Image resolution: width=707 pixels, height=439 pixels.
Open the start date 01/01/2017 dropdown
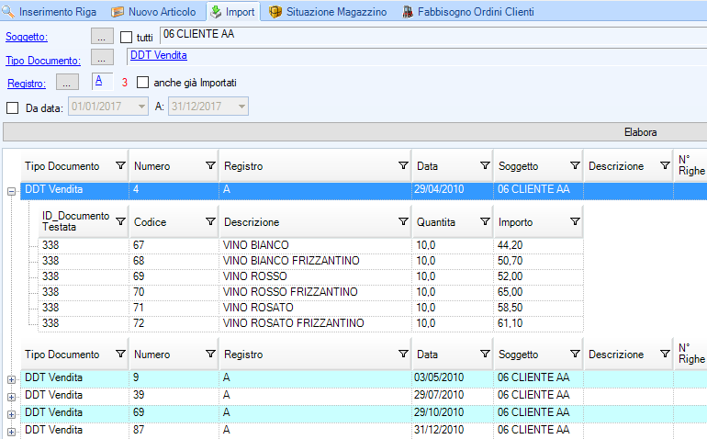coord(140,107)
